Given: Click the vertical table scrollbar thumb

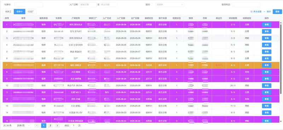Looking at the screenshot, I should point(281,59).
